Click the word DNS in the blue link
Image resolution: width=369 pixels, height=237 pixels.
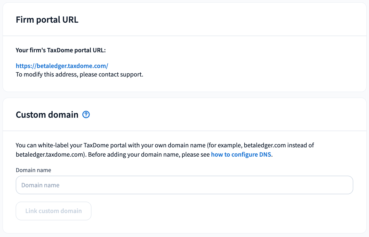tap(265, 154)
